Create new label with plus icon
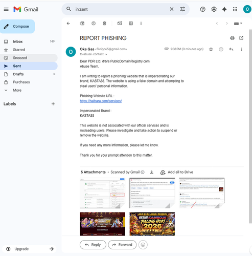The width and height of the screenshot is (252, 256). 53,104
